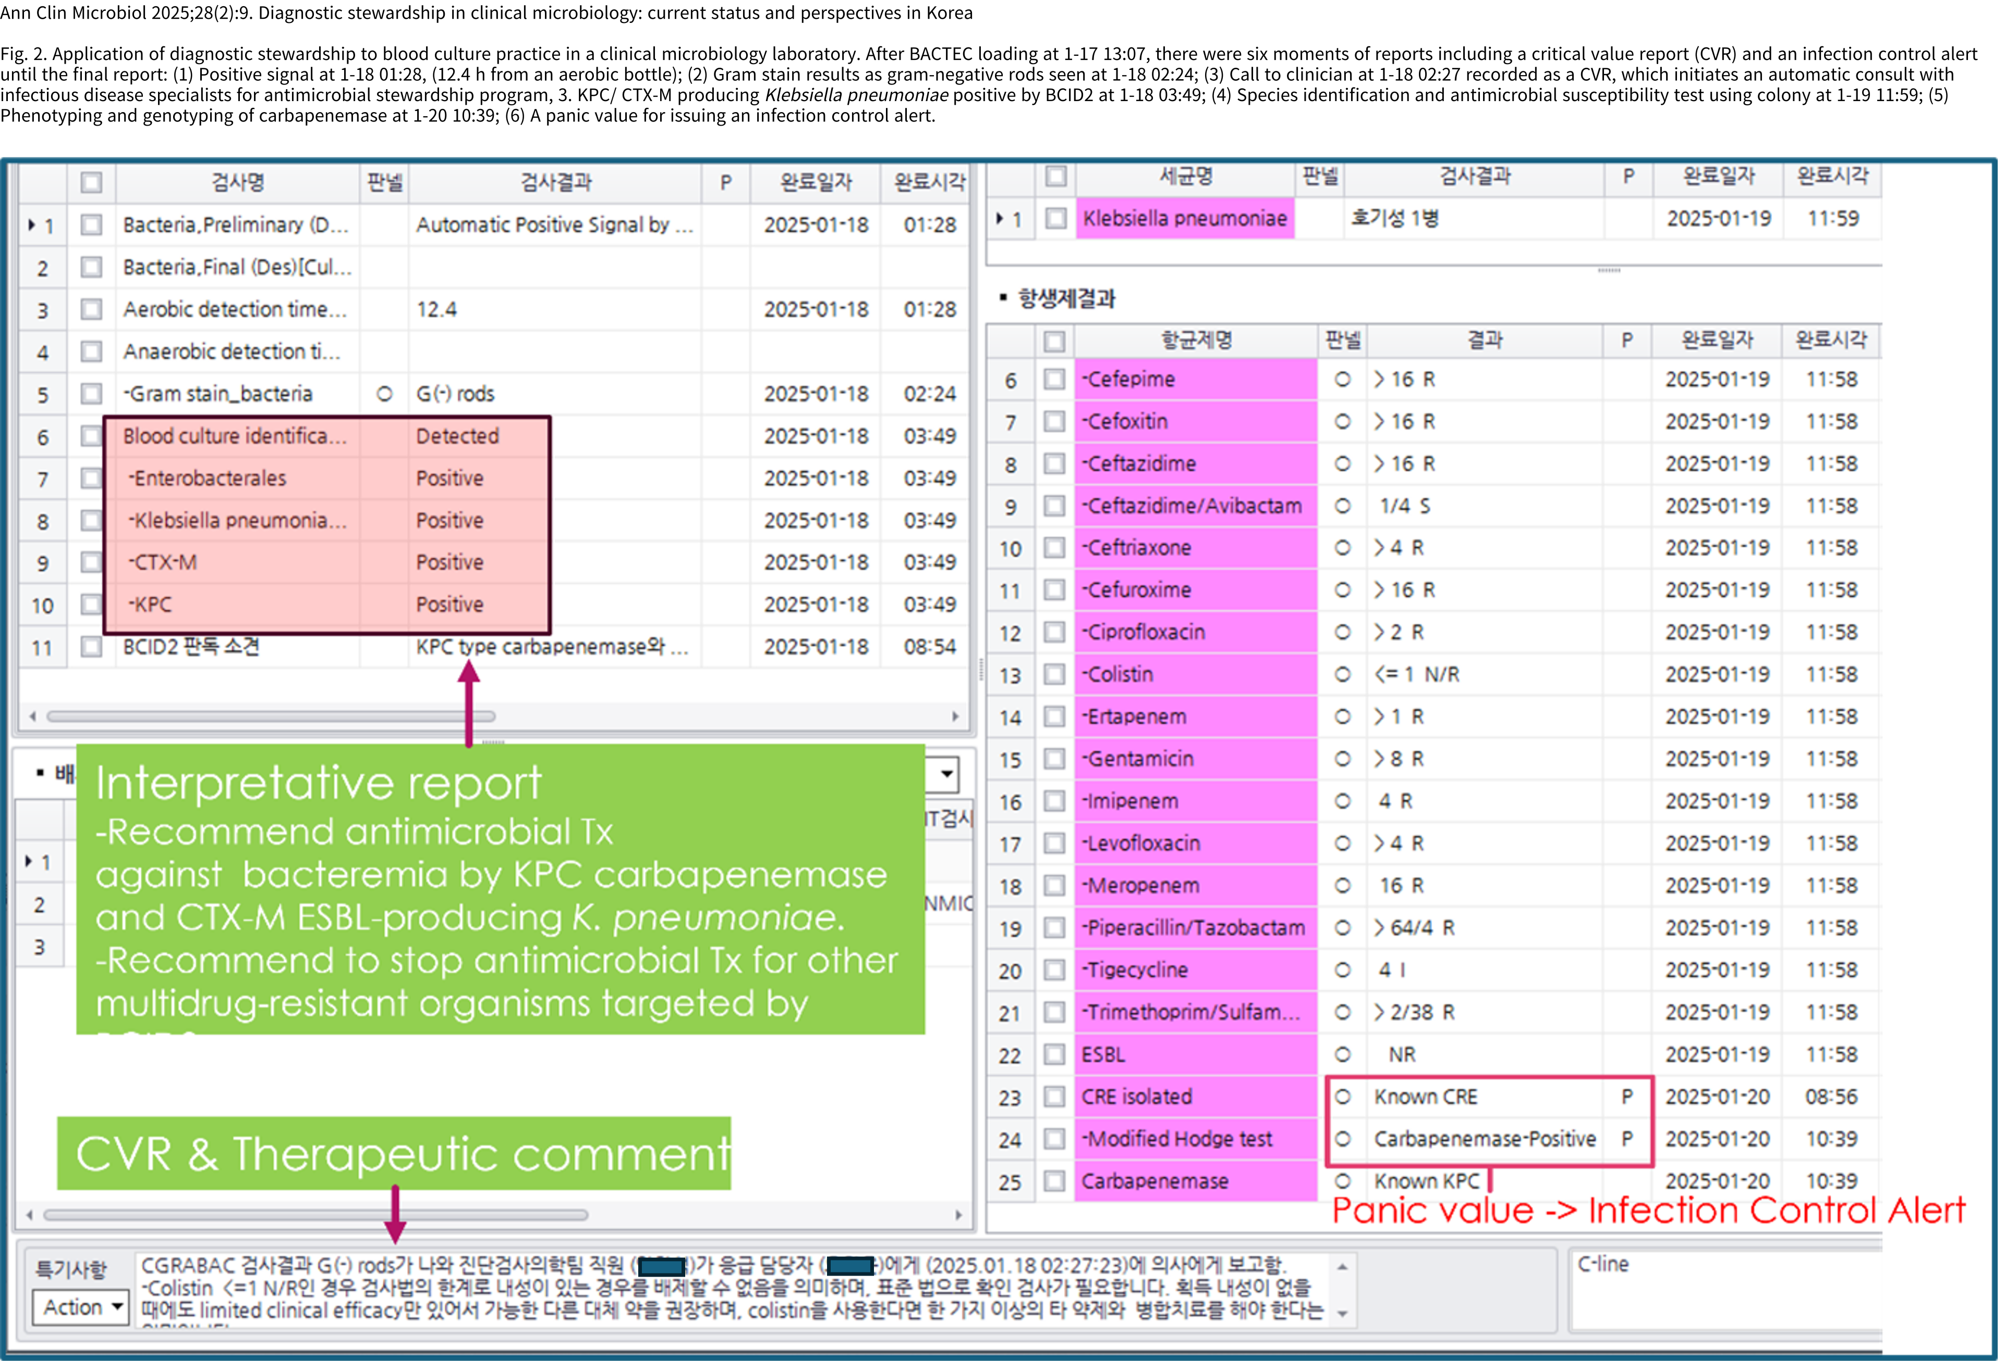Tick checkbox for Gram stain_bacteria row
Image resolution: width=2005 pixels, height=1361 pixels.
[91, 394]
